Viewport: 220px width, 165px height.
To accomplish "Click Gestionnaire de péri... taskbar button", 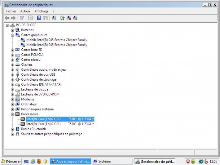I will click(155, 161).
